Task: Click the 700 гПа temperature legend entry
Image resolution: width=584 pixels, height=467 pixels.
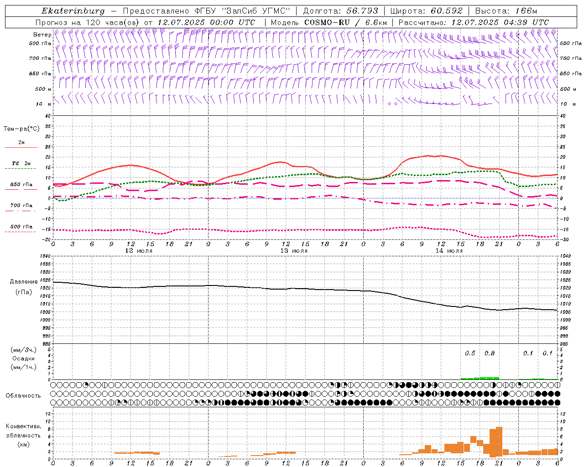Action: pyautogui.click(x=21, y=206)
